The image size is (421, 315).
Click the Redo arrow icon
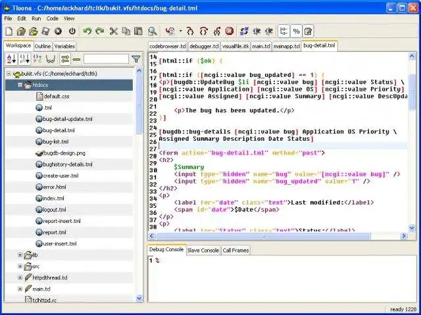coord(99,31)
